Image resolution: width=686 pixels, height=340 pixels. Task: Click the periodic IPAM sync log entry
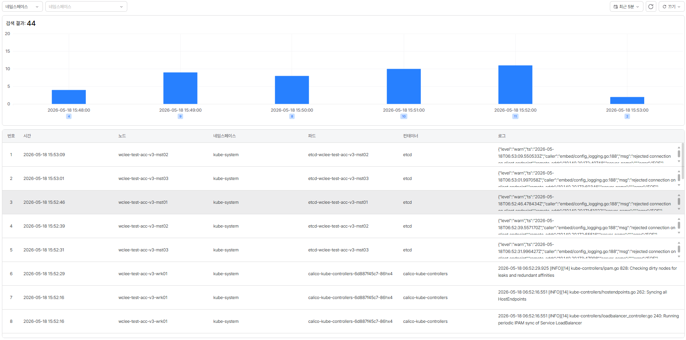pos(588,319)
